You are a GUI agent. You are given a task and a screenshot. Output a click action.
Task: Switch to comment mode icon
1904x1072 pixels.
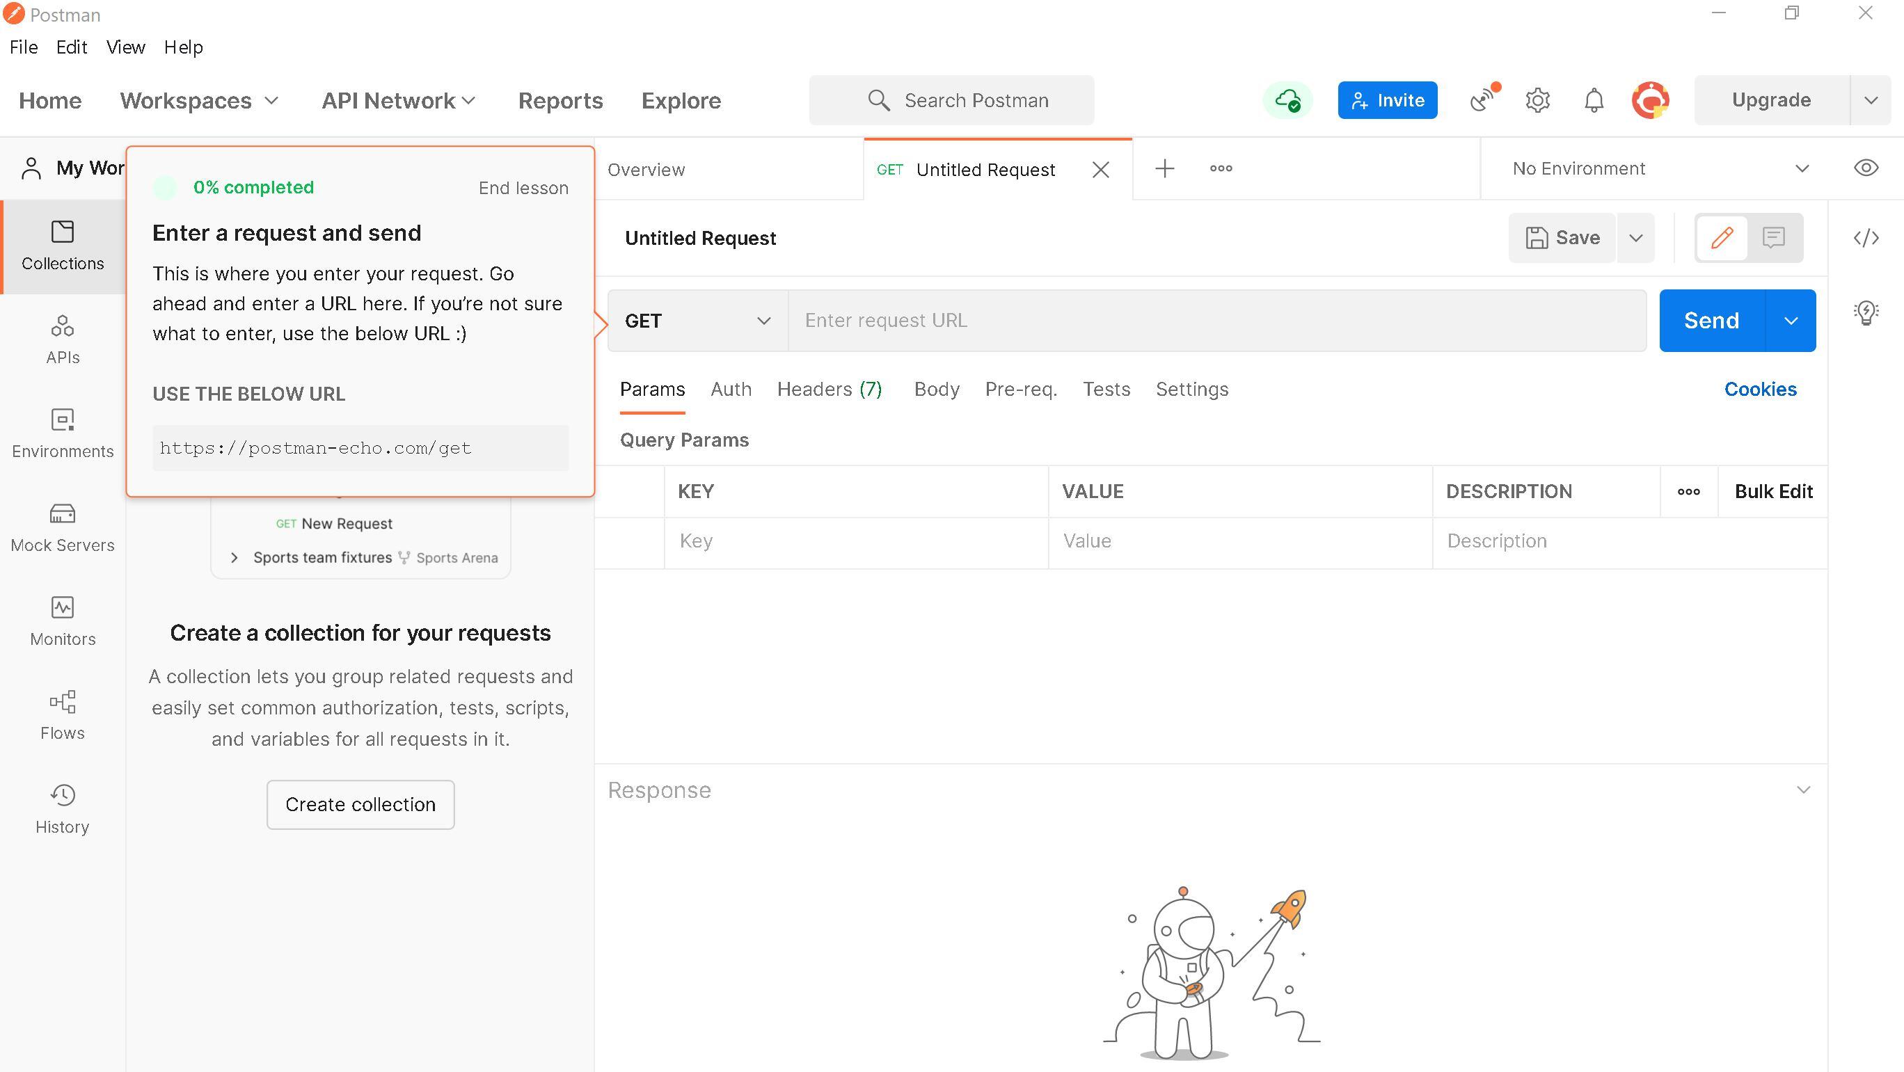tap(1773, 238)
